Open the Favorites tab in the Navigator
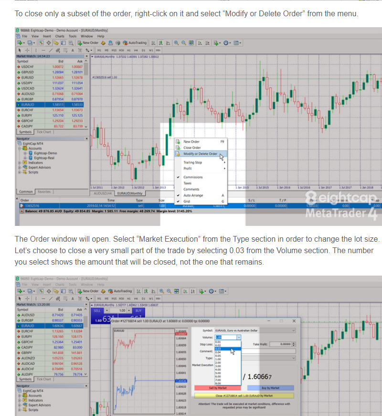Screen dimensions: 382x416 pos(44,192)
